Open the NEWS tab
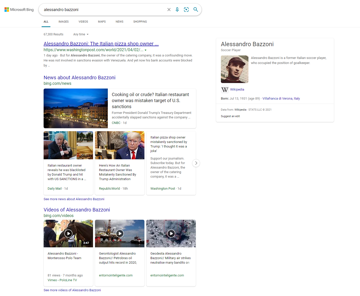 pyautogui.click(x=119, y=22)
